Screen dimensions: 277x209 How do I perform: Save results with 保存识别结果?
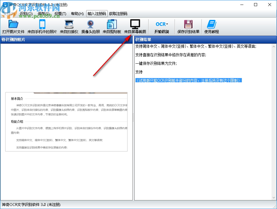point(188,27)
